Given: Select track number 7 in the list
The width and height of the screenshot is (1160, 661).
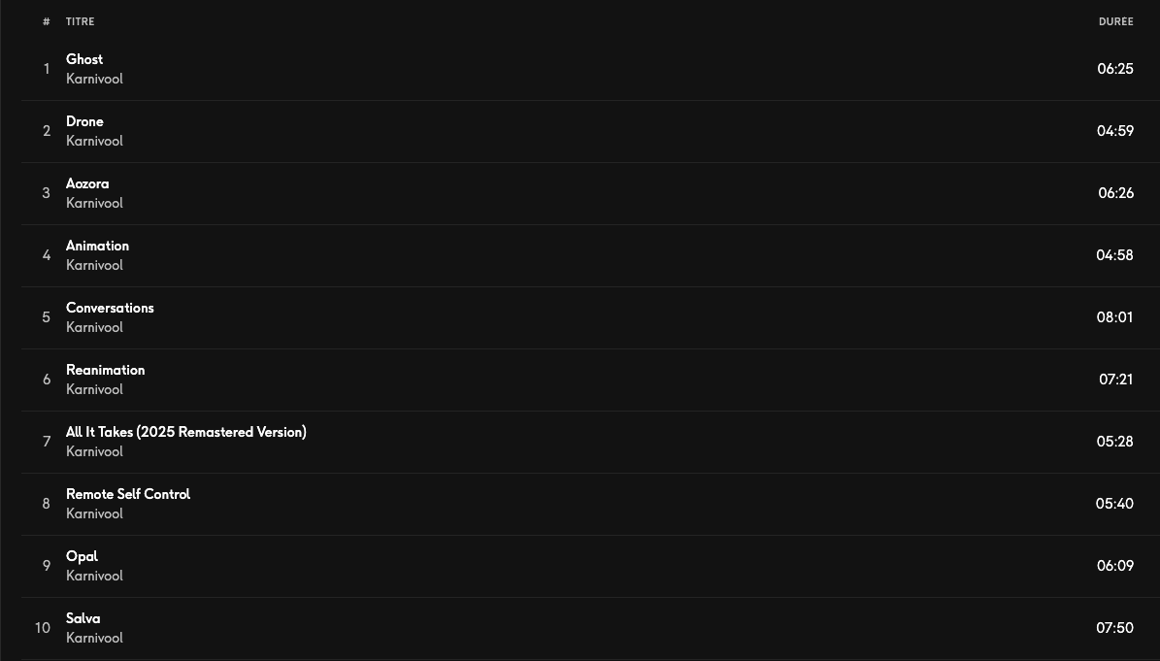Looking at the screenshot, I should click(x=46, y=442).
